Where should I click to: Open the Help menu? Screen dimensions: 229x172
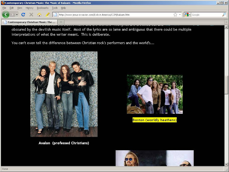click(63, 8)
